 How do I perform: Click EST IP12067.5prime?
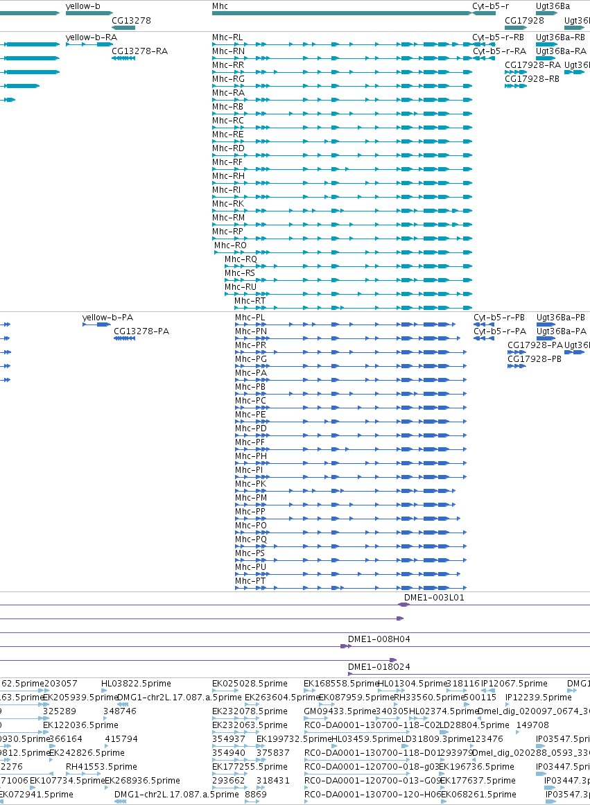[x=514, y=684]
